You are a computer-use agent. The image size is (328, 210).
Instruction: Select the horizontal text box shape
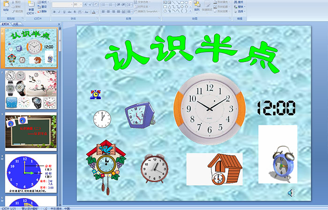pyautogui.click(x=165, y=2)
